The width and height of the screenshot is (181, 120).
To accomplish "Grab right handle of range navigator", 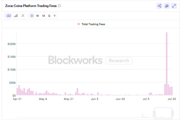I will click(172, 113).
